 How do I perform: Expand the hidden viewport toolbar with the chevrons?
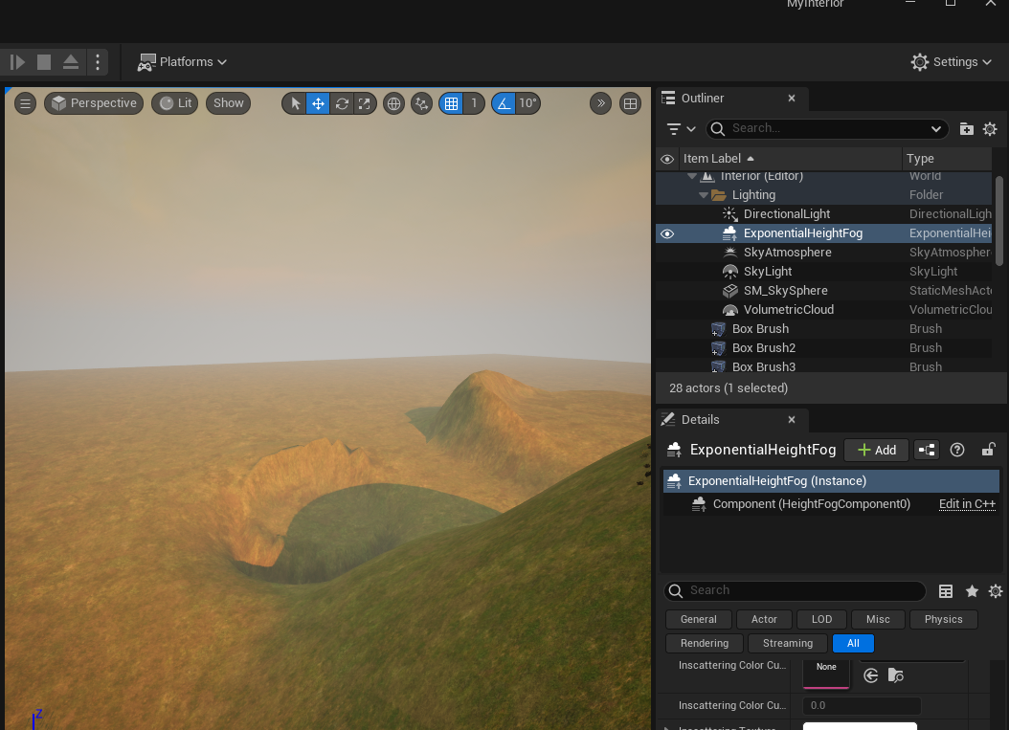click(x=600, y=103)
